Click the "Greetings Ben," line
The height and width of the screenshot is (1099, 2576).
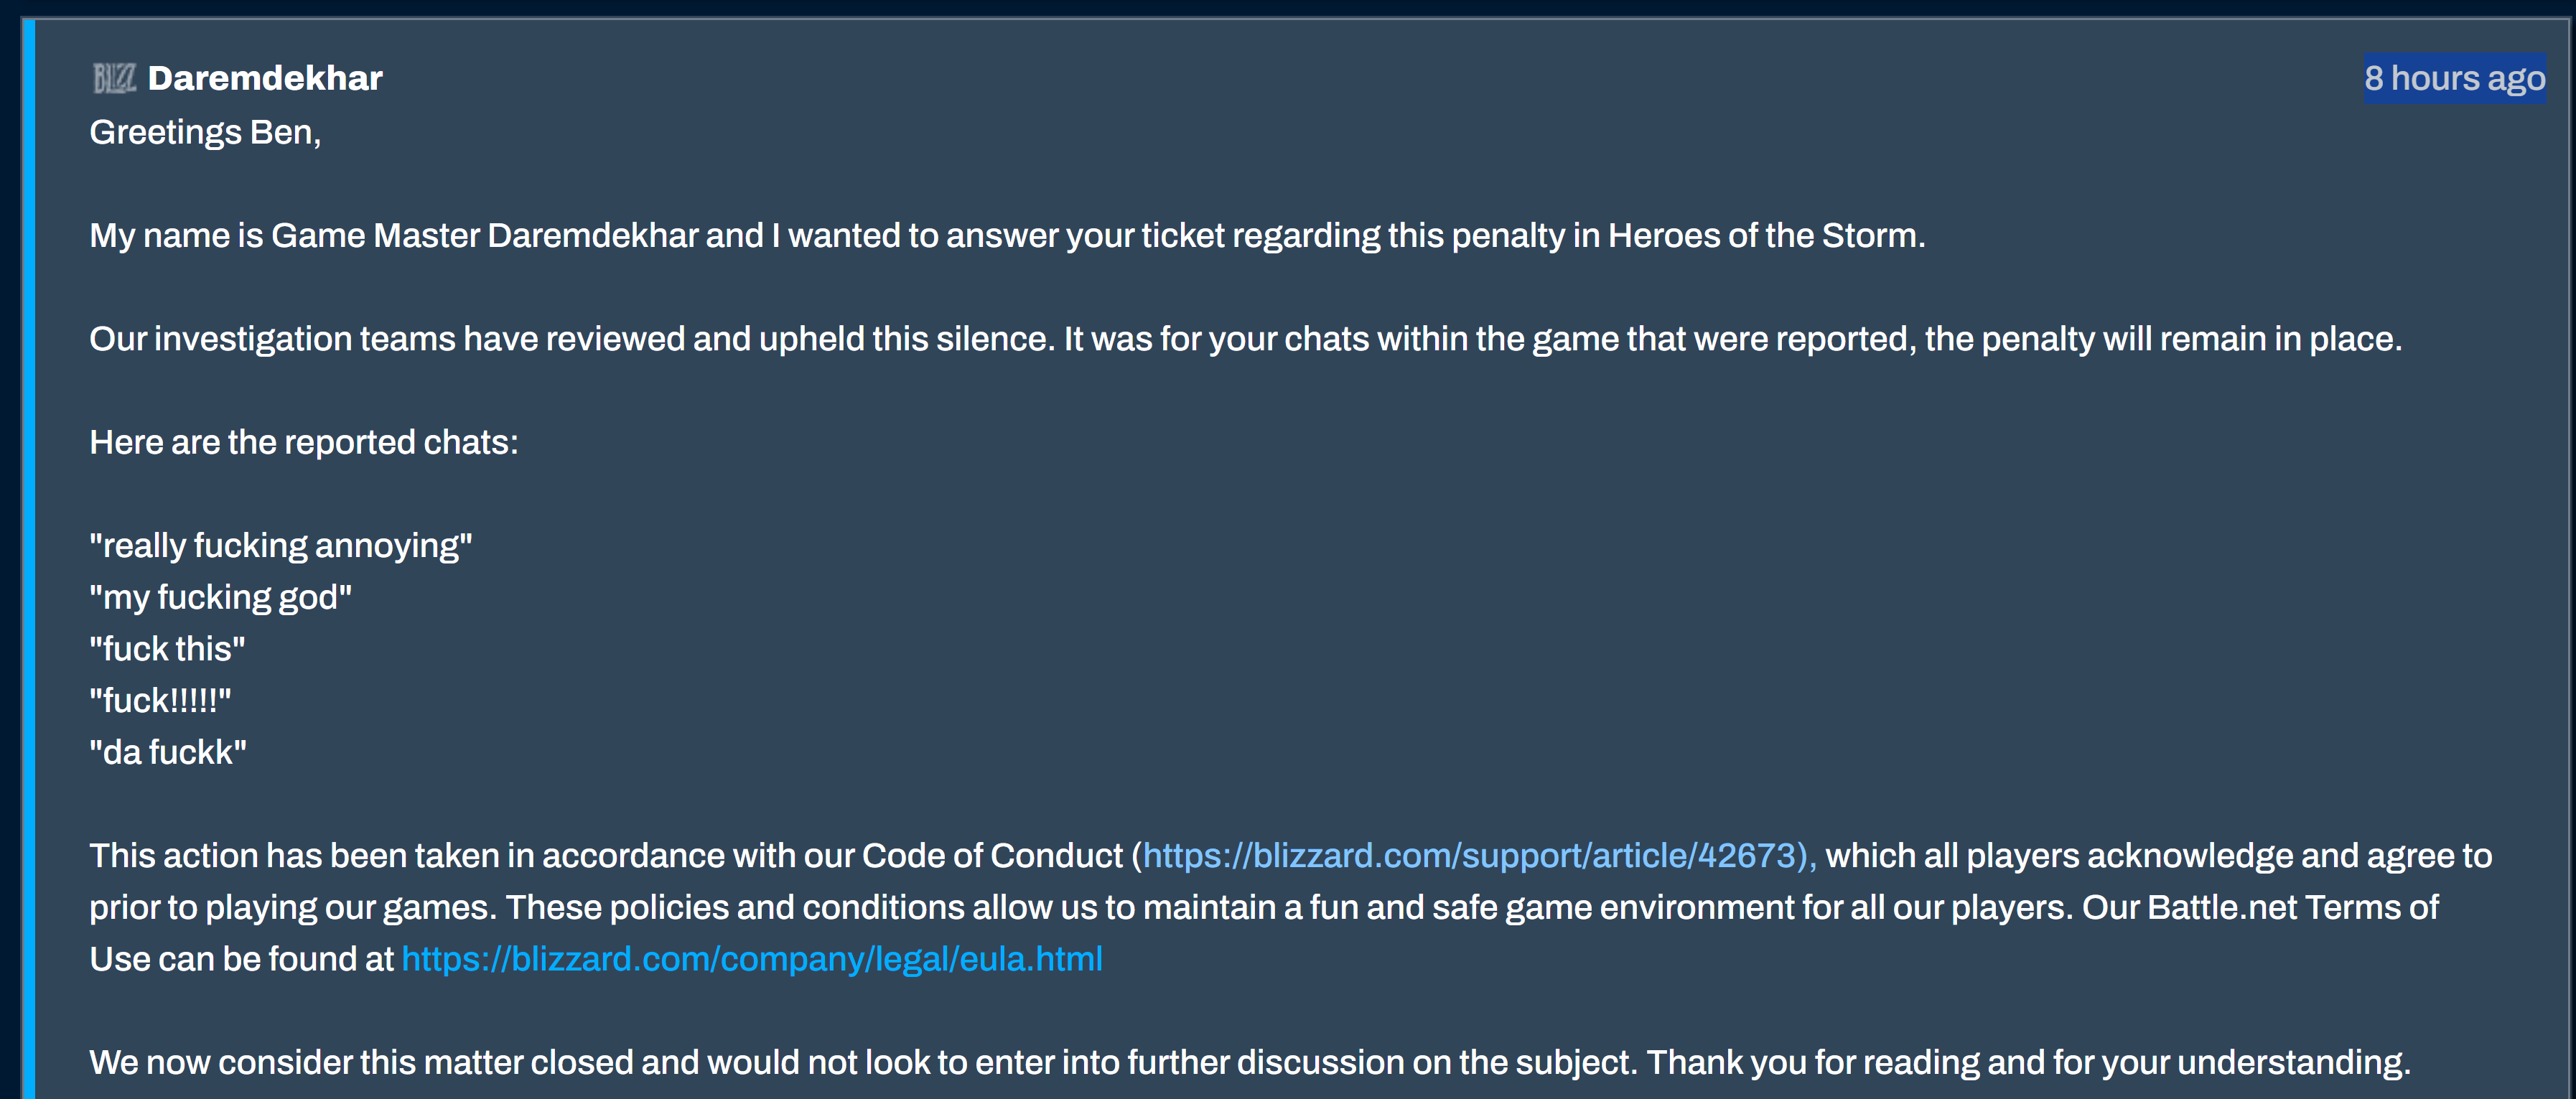coord(205,132)
